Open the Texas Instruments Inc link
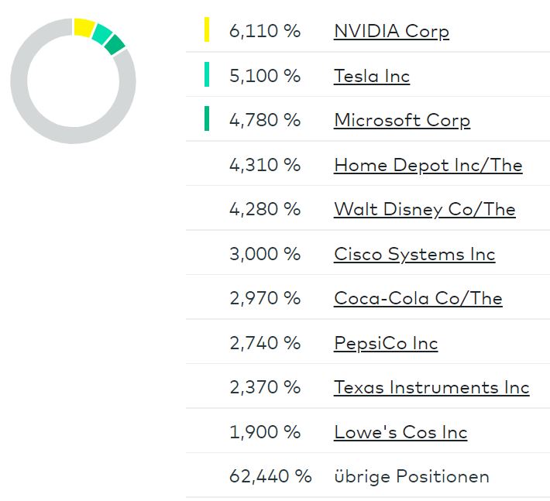The height and width of the screenshot is (501, 550). pyautogui.click(x=431, y=387)
